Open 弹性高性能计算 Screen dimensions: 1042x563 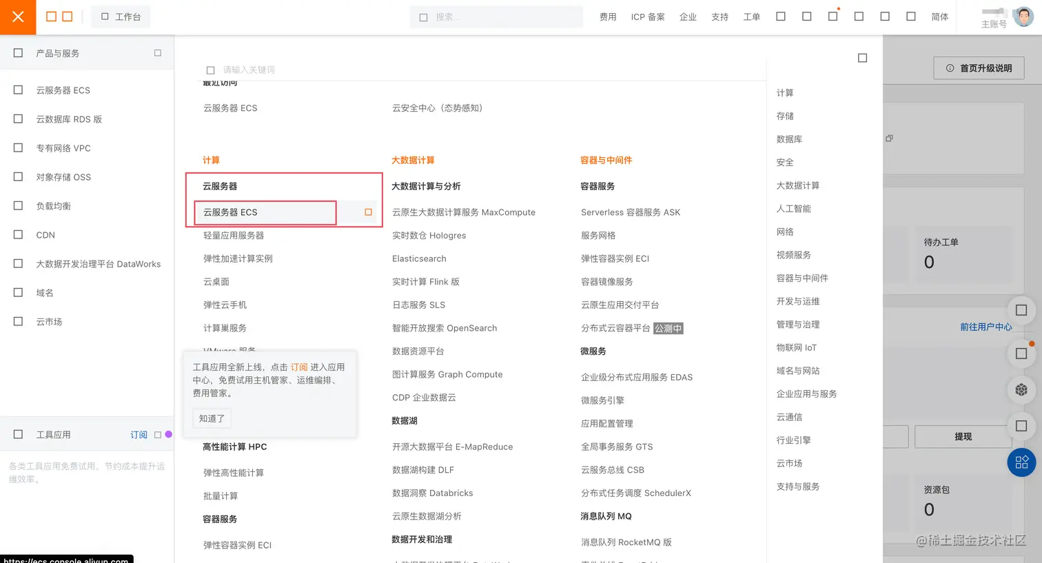tap(234, 473)
